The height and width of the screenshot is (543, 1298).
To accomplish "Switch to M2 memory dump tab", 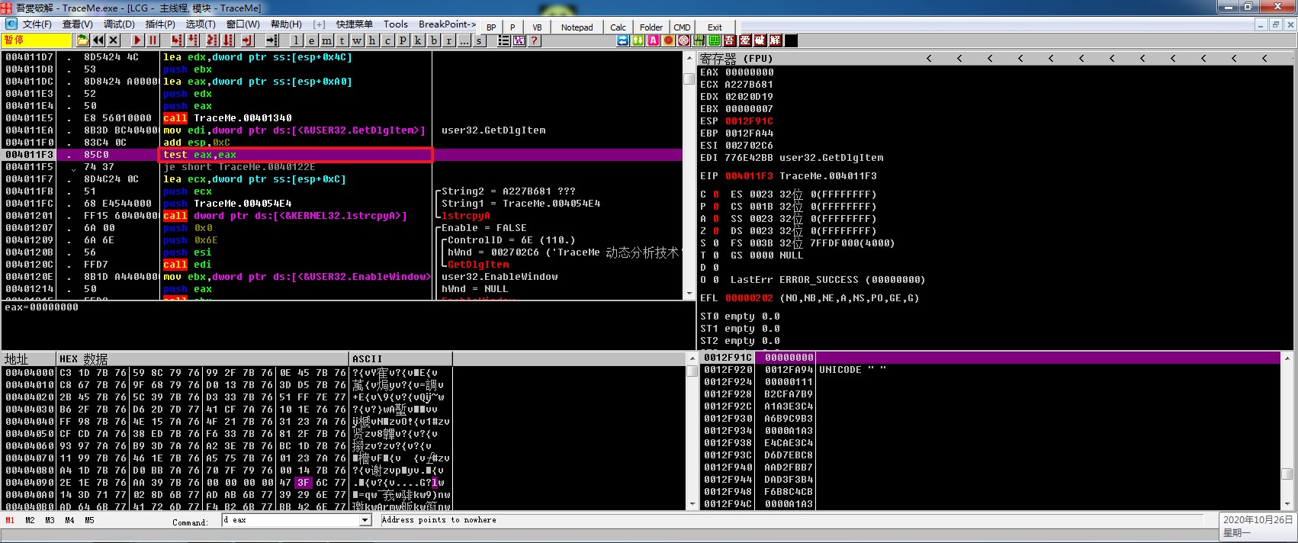I will tap(30, 520).
